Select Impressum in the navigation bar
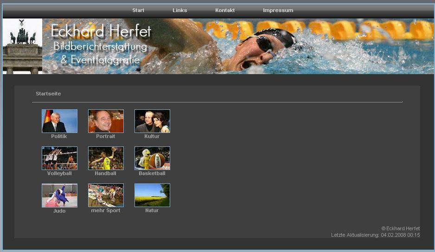Viewport: 435px width, 252px height. pos(278,10)
